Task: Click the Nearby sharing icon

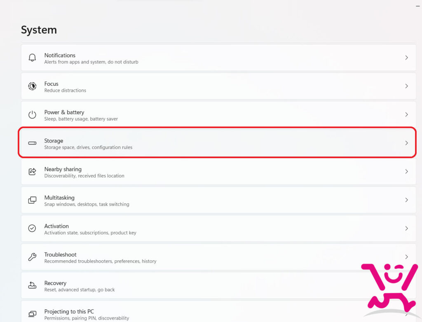Action: [x=32, y=172]
